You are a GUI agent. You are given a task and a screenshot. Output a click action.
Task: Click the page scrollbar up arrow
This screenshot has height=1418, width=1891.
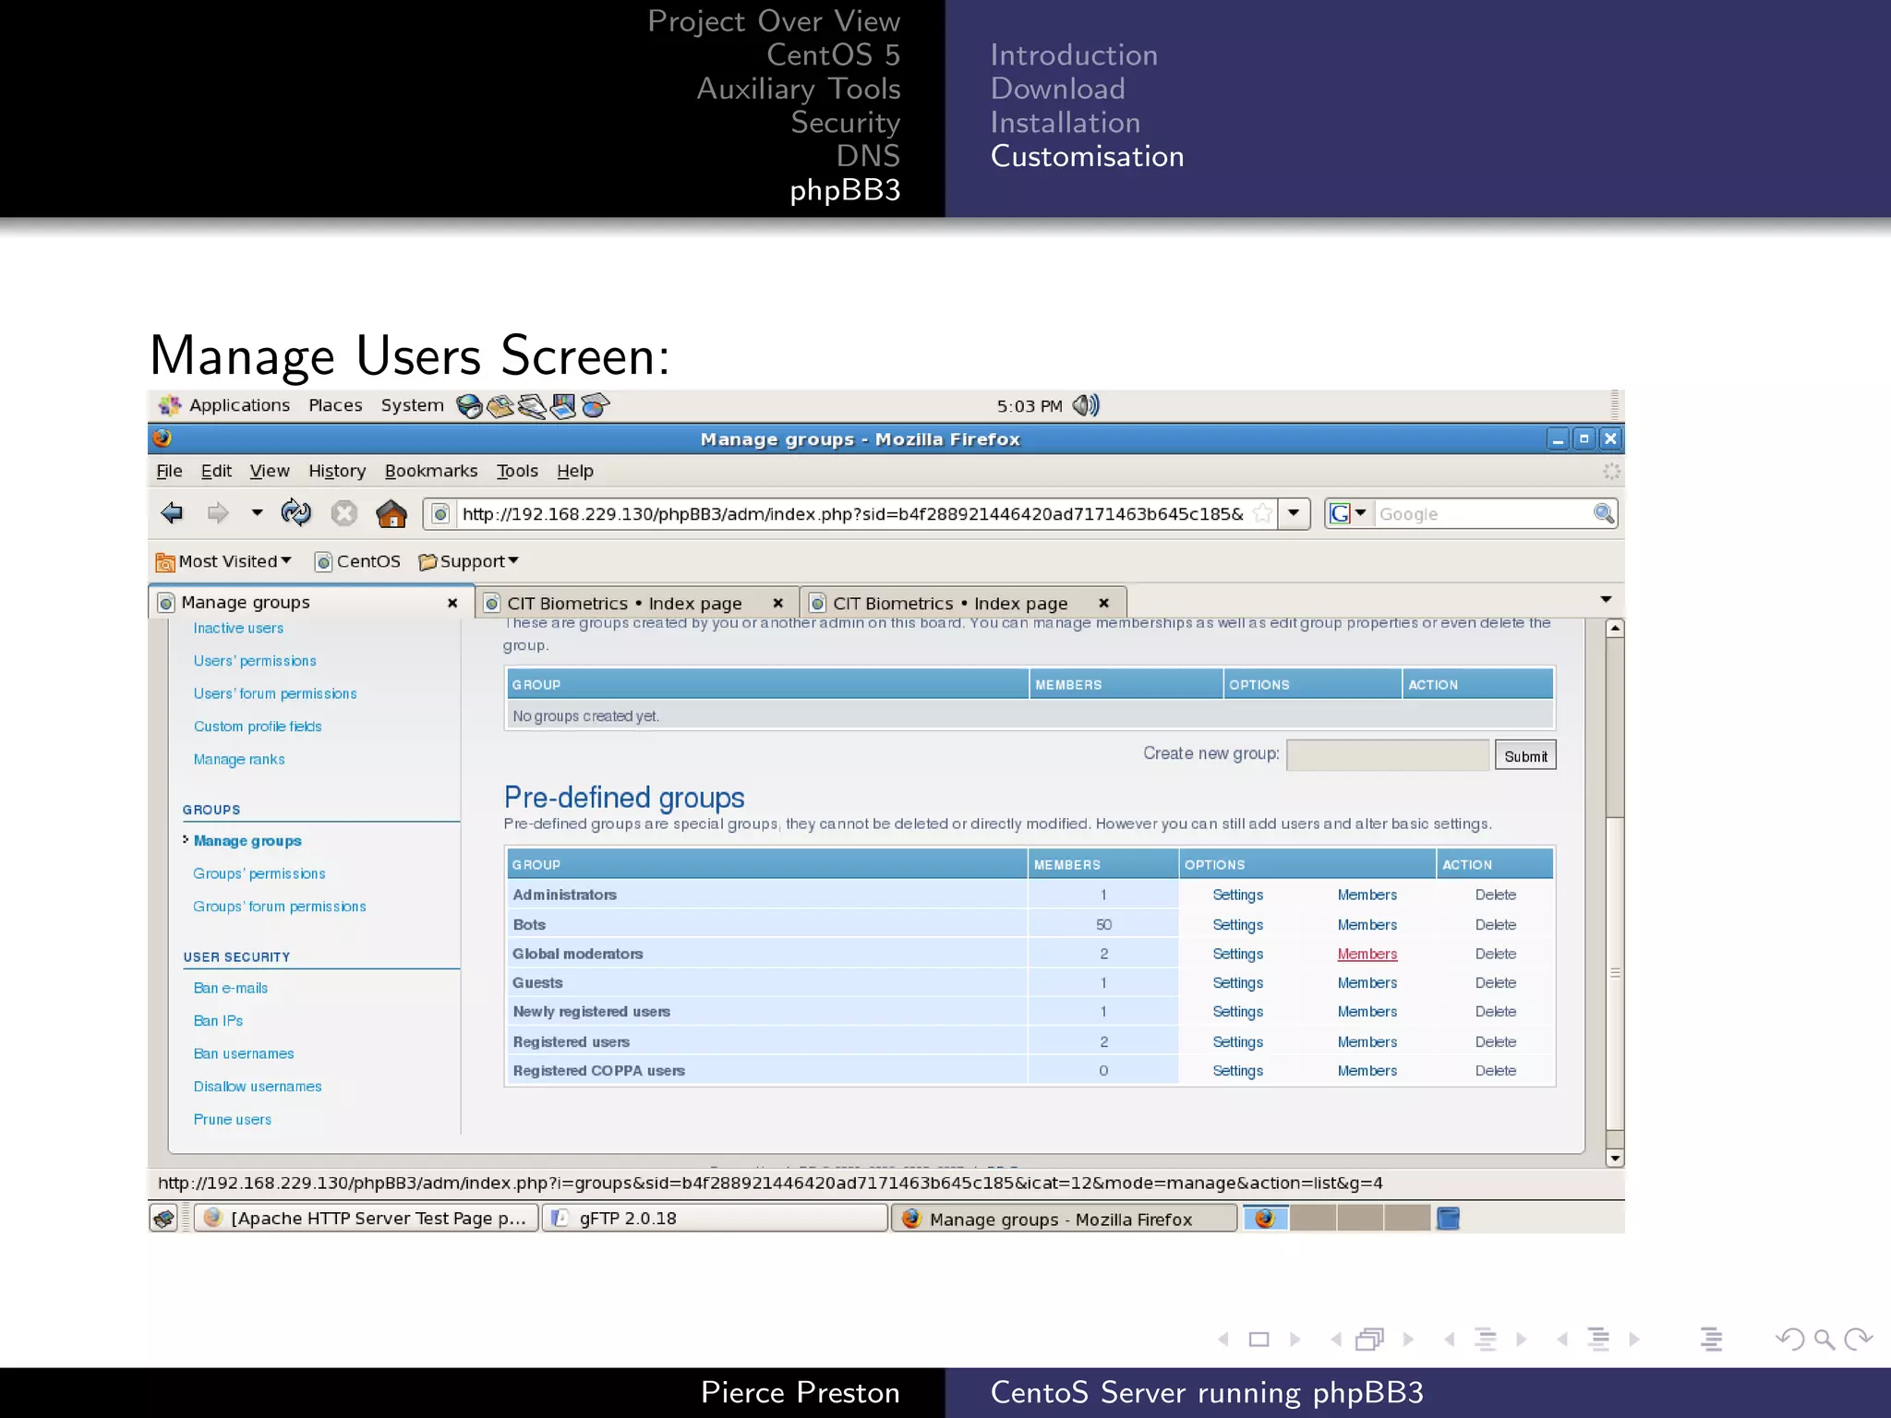1615,629
